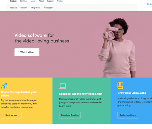This screenshot has width=152, height=129.
Task: Click the laptop icon above Soapbox heading
Action: [62, 86]
